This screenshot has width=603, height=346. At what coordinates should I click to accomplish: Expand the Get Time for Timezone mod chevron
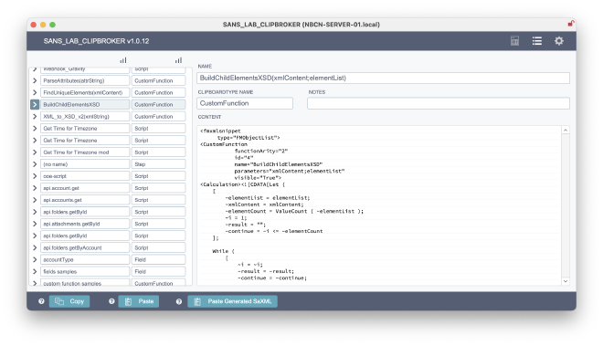[35, 152]
